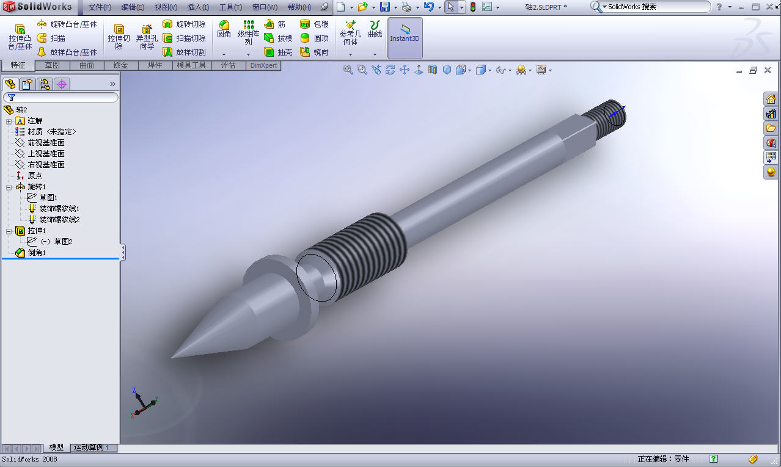Expand the 参考几何体 dropdown arrow

pyautogui.click(x=350, y=54)
